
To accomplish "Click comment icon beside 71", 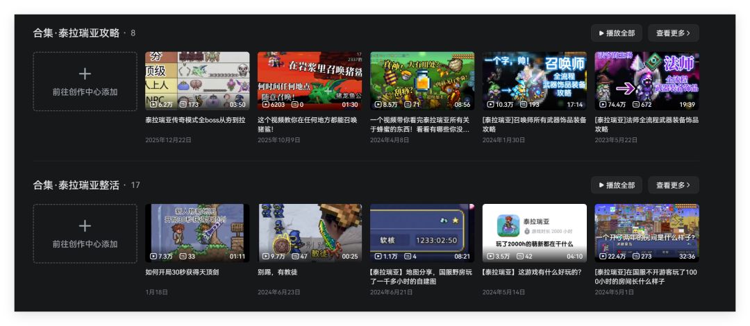I will point(408,104).
